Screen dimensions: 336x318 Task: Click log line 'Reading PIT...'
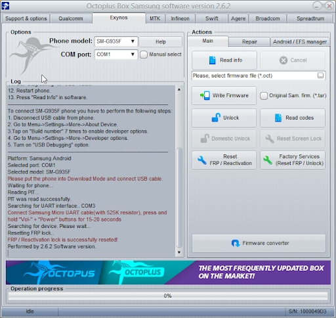(x=23, y=193)
